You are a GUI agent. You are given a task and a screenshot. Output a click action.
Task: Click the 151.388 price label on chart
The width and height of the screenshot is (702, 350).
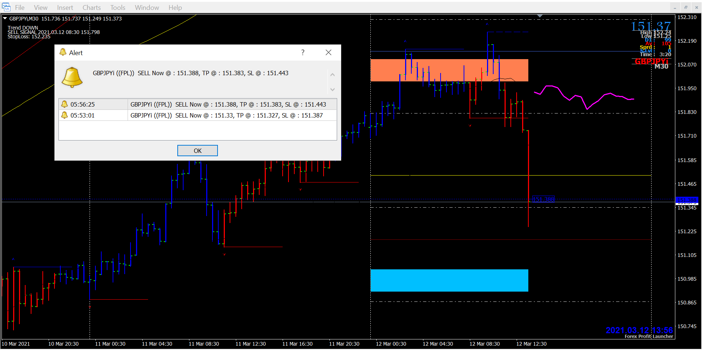point(543,199)
